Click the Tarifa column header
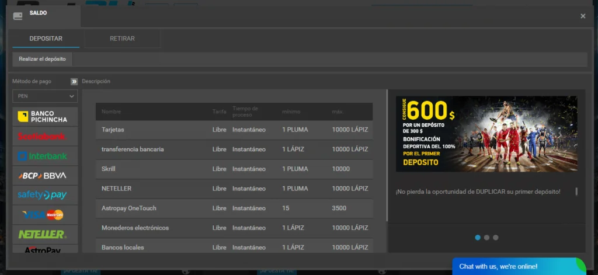Image resolution: width=598 pixels, height=275 pixels. 219,112
